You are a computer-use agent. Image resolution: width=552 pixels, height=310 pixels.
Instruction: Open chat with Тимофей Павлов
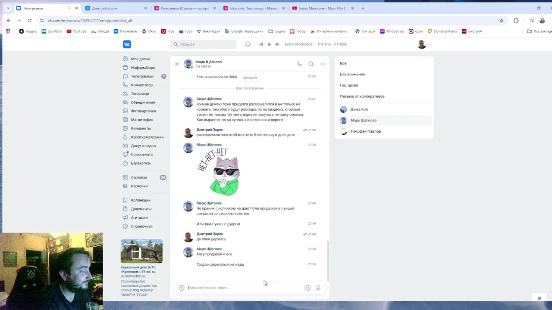(384, 131)
